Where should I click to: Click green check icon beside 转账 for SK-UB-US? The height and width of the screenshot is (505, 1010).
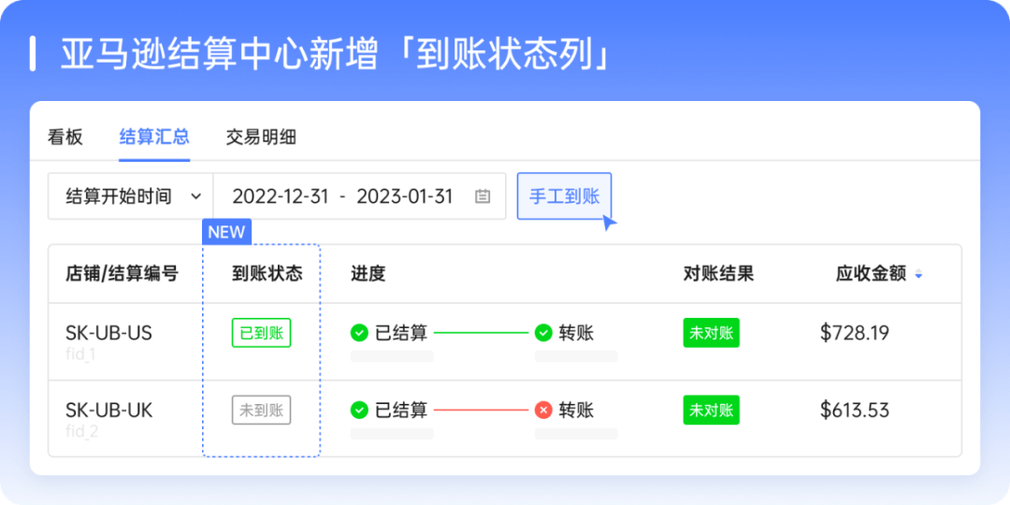coord(543,333)
